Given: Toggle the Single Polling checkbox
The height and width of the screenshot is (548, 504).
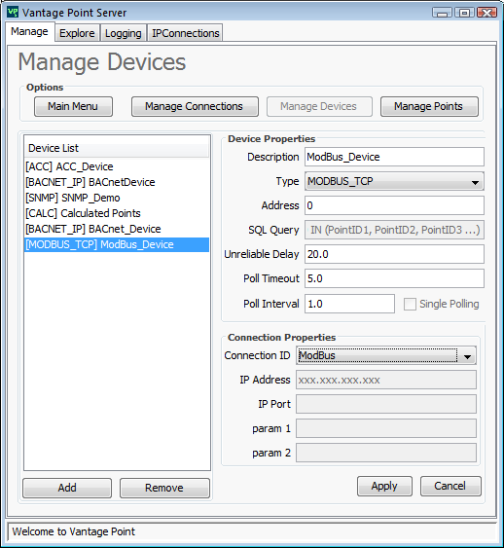Looking at the screenshot, I should 410,304.
